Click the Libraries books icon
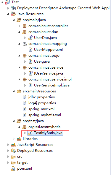This screenshot has width=111, height=175. point(19,139)
